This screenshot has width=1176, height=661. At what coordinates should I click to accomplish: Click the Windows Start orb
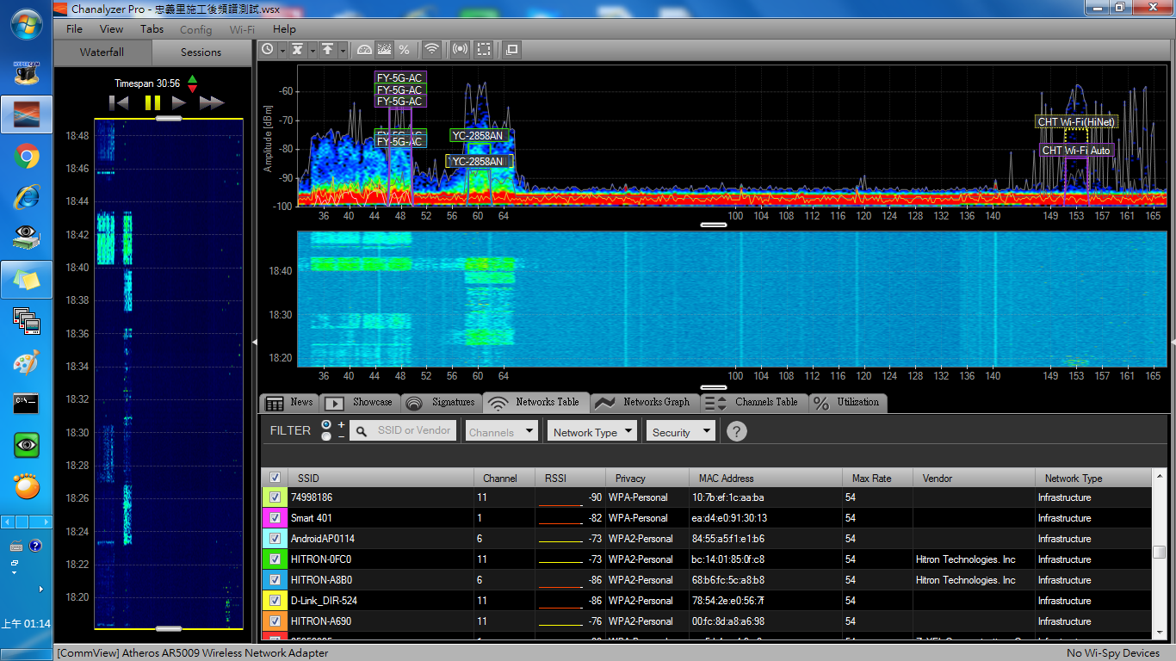[27, 25]
